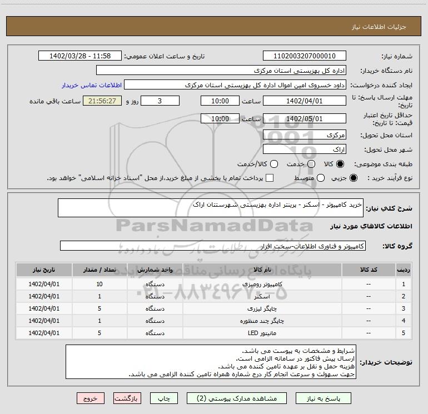Image resolution: width=428 pixels, height=414 pixels.
Task: Click the date cell in مانیتور LED row
Action: [44, 333]
